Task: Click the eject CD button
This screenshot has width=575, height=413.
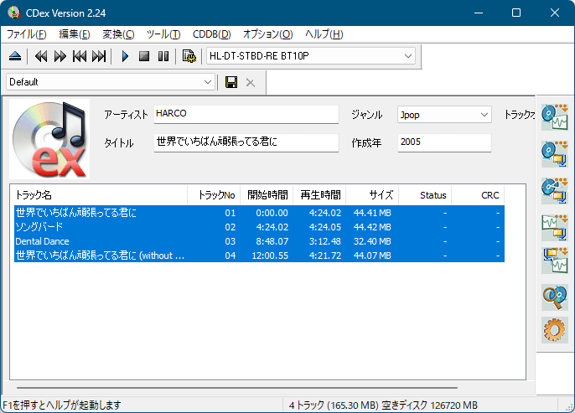Action: [15, 56]
